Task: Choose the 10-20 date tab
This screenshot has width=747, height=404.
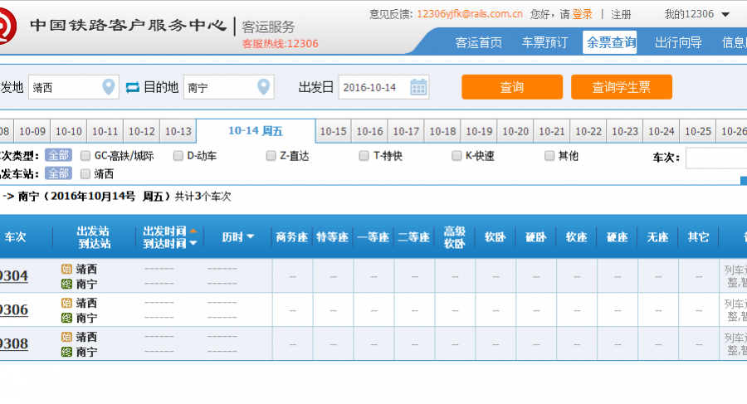Action: pyautogui.click(x=515, y=131)
